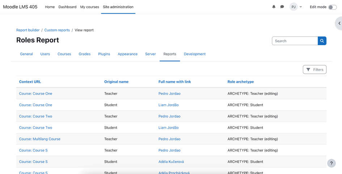Open the Multilang Course link
This screenshot has width=342, height=174.
pos(40,139)
